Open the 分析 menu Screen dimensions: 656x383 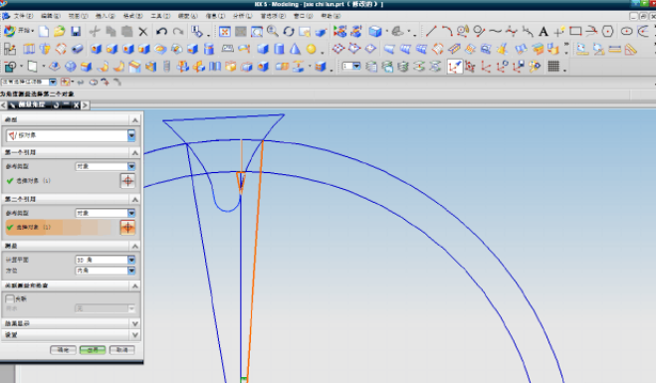tap(242, 16)
